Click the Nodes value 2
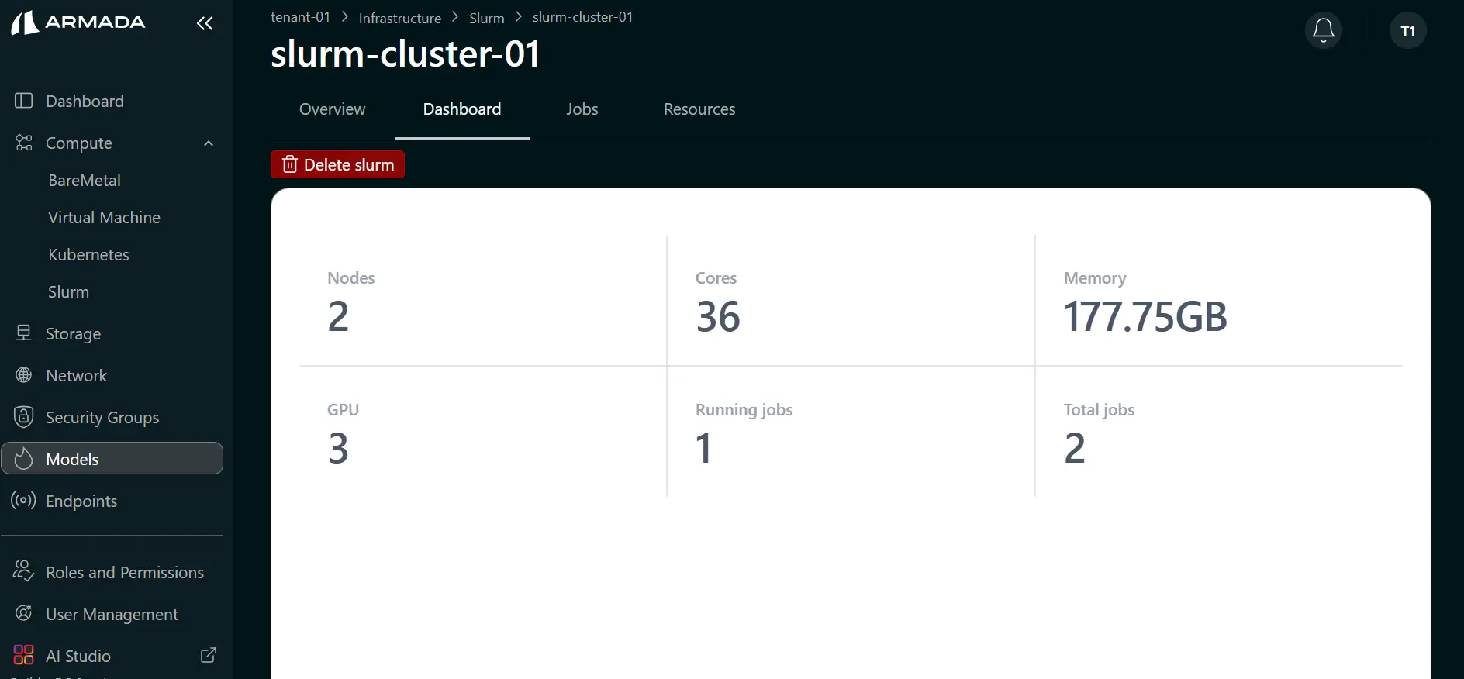This screenshot has height=679, width=1464. [338, 316]
